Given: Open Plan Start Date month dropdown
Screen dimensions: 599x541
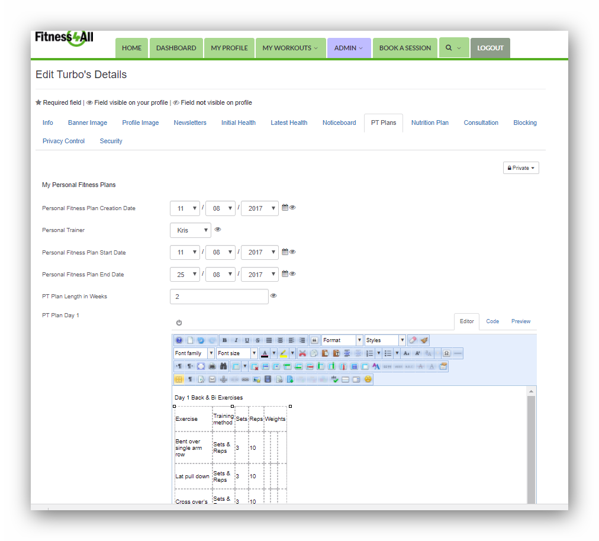Looking at the screenshot, I should 220,252.
